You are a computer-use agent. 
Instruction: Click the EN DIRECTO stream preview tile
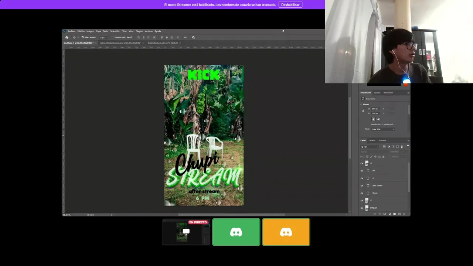186,232
